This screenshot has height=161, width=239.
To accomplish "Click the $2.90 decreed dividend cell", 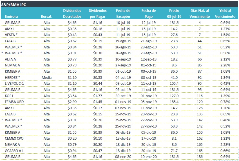I will tap(72, 102).
